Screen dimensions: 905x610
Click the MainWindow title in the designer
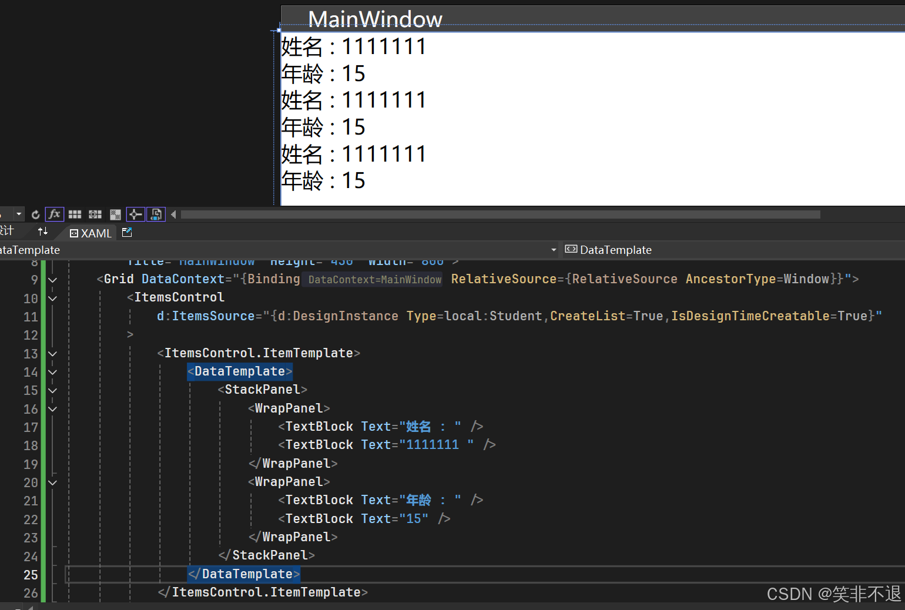coord(375,19)
